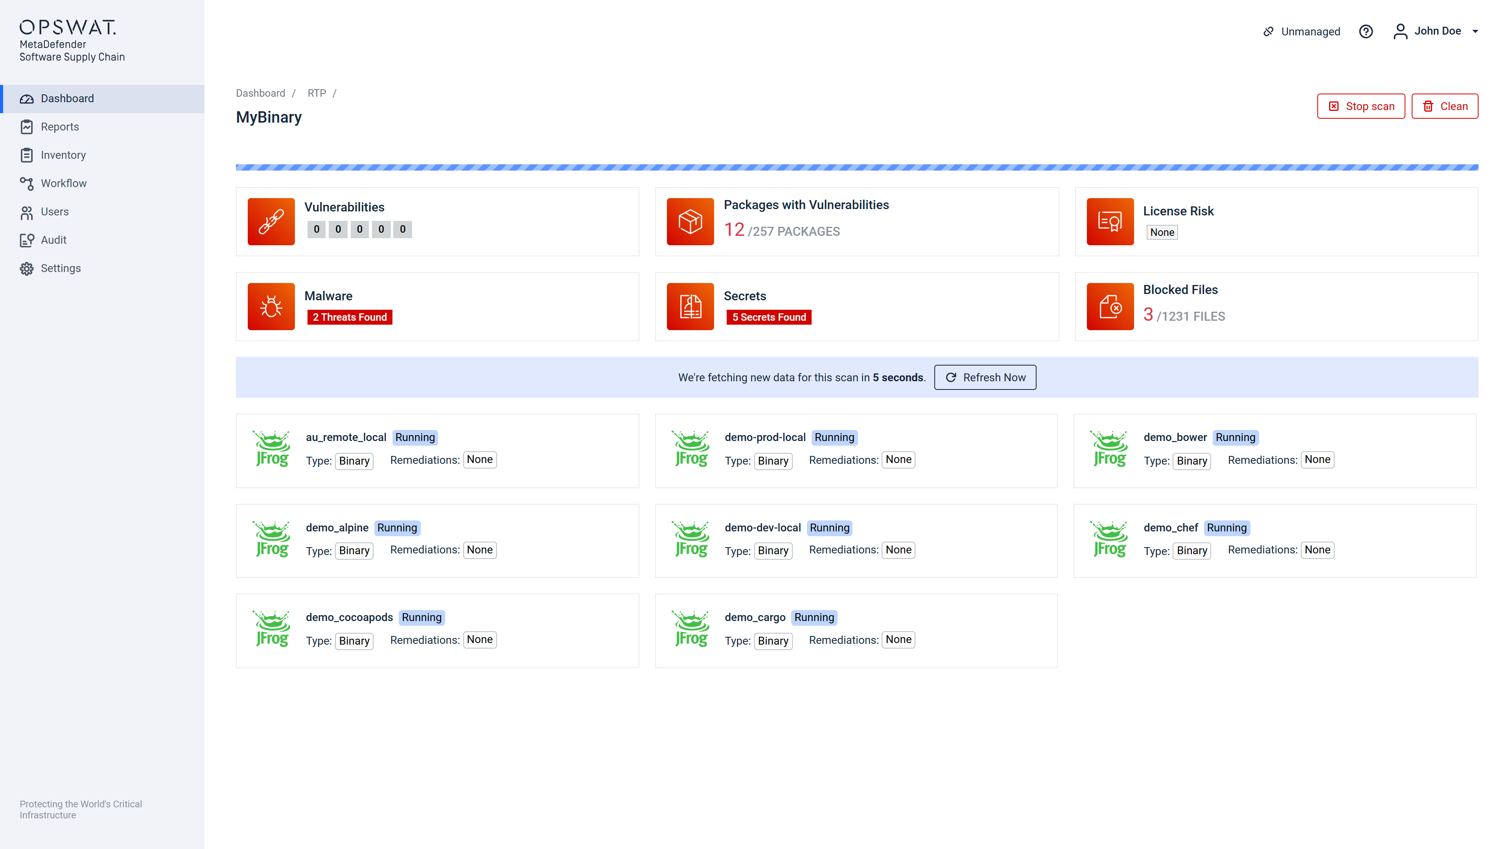Click the License Risk certificate icon

[x=1110, y=221]
